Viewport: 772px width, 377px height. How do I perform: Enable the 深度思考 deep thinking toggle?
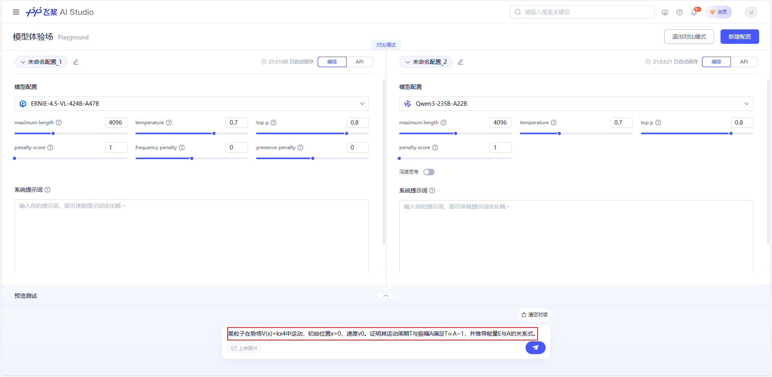[429, 172]
